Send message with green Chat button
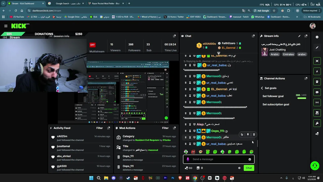323x182 pixels. coord(249,168)
